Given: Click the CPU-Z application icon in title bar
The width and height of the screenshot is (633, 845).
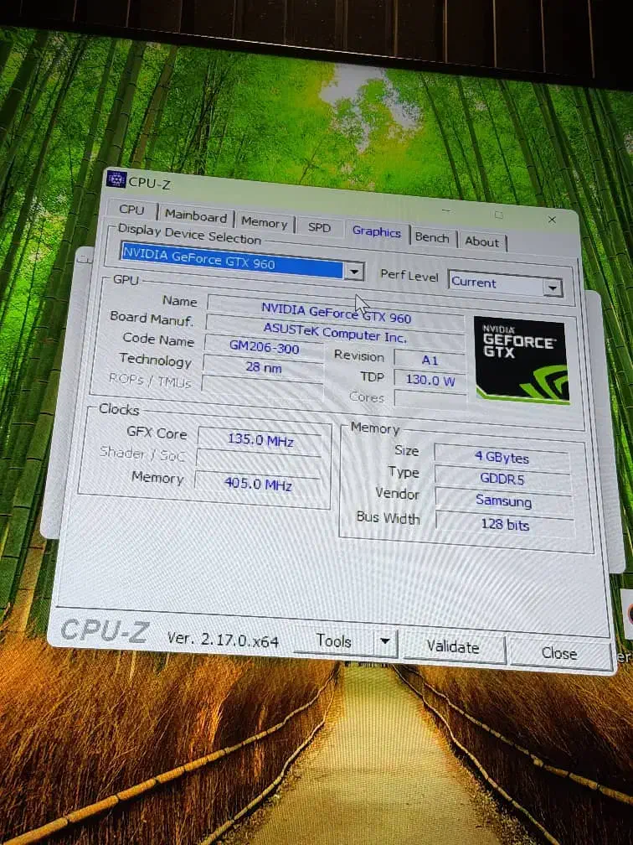Looking at the screenshot, I should point(116,179).
